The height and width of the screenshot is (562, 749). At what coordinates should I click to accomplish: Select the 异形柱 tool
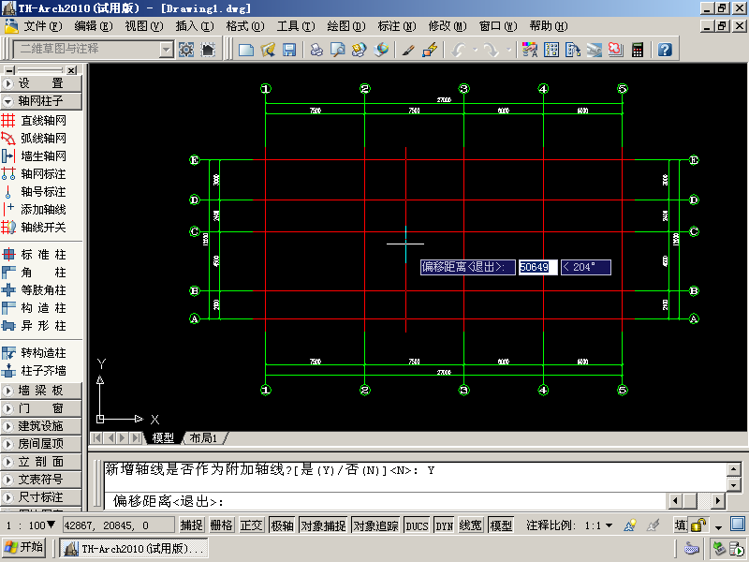click(x=35, y=325)
